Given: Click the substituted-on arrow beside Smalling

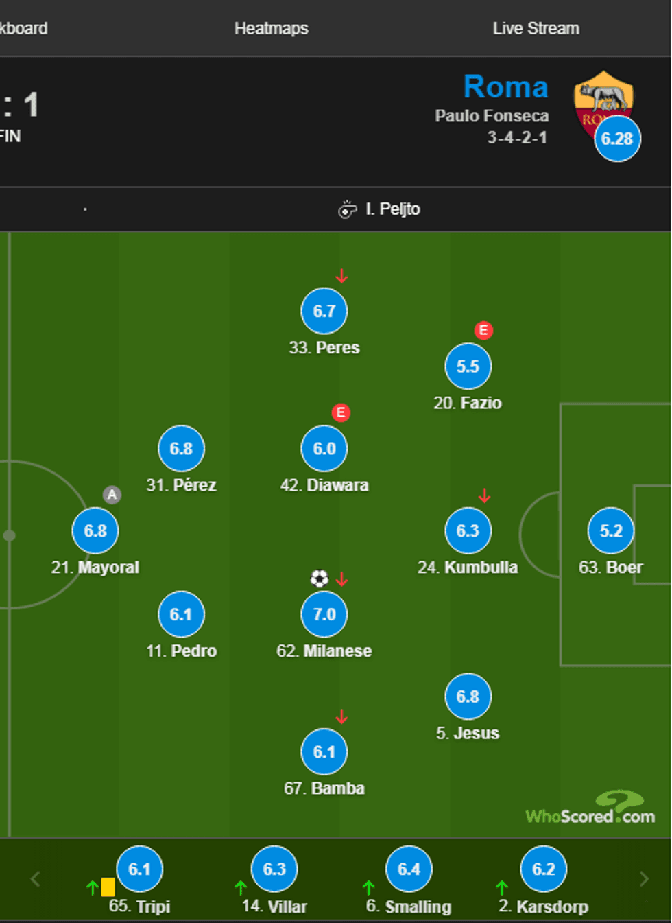Looking at the screenshot, I should tap(368, 887).
